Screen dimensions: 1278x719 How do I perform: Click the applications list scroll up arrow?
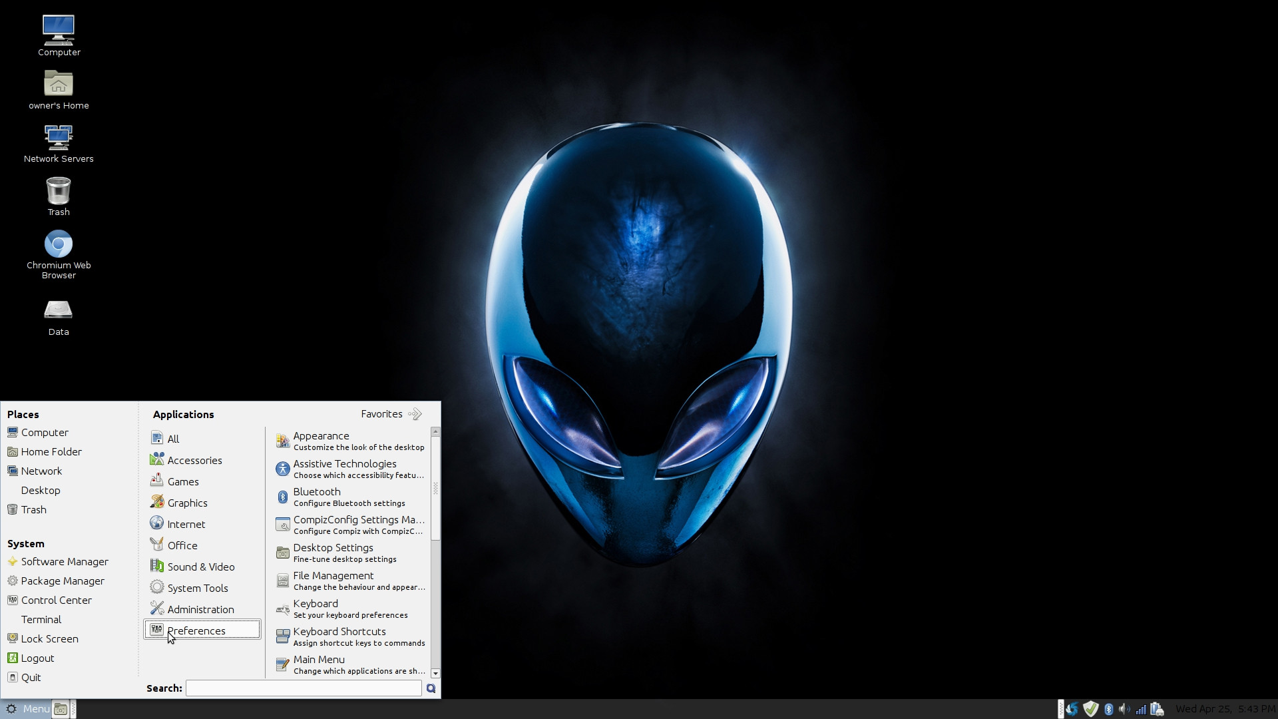point(435,432)
